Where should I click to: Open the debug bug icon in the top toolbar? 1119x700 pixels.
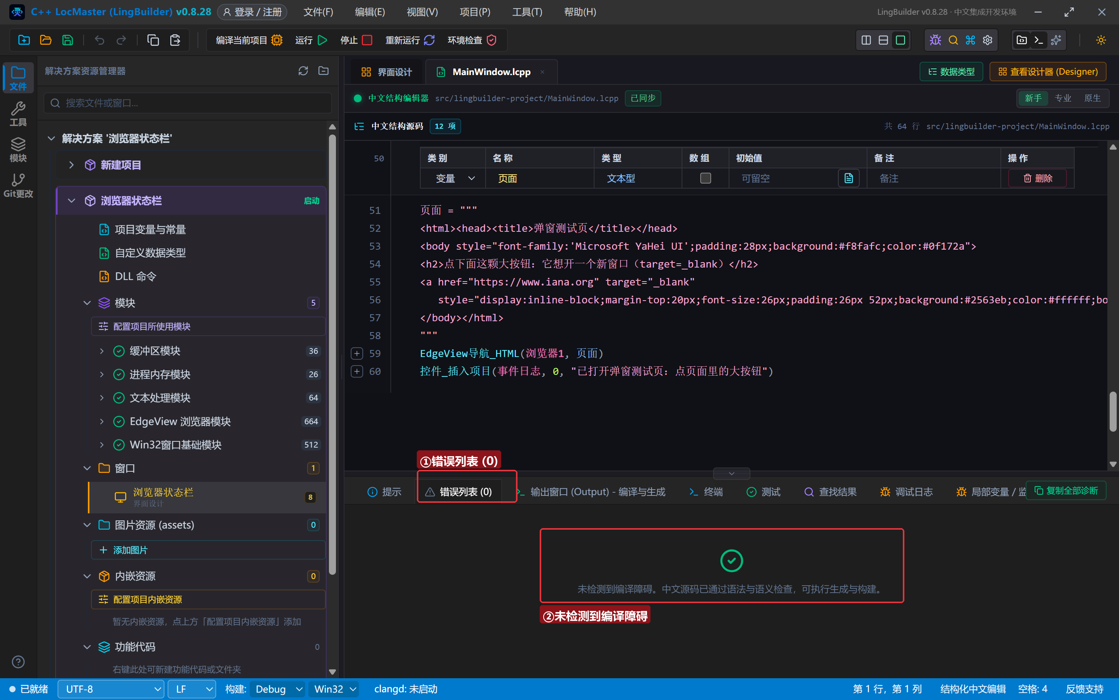[935, 40]
